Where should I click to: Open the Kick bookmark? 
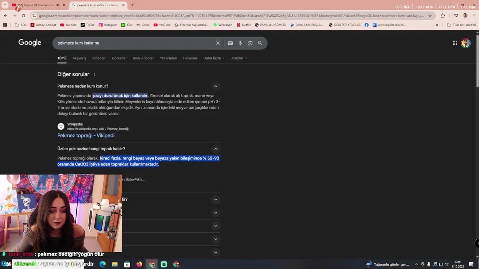pyautogui.click(x=127, y=25)
